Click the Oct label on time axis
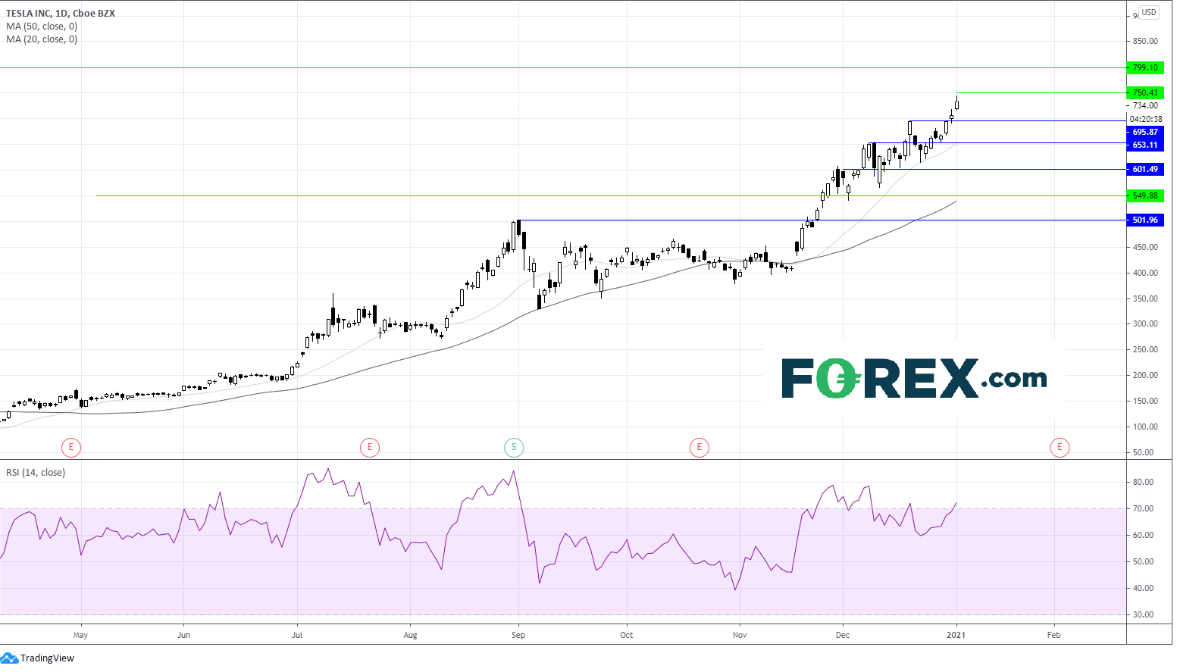The image size is (1177, 672). 627,636
